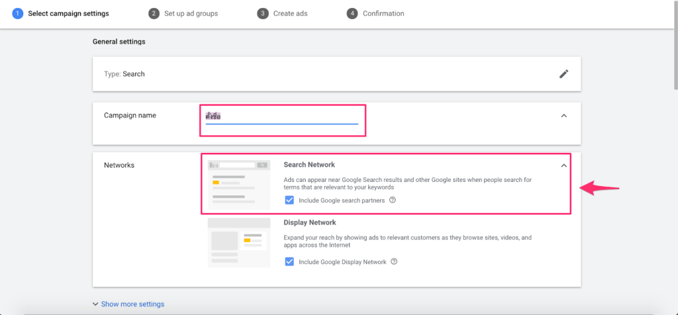This screenshot has width=678, height=315.
Task: Click the General settings heading
Action: (x=119, y=42)
